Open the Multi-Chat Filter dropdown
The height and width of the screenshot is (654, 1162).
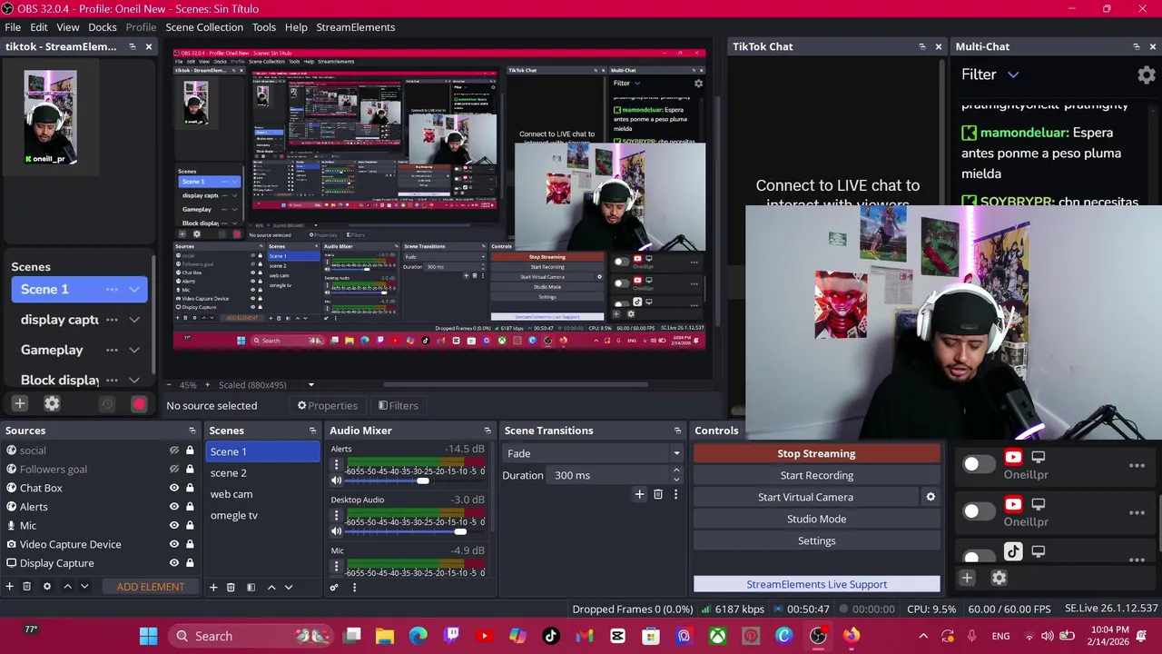[990, 74]
